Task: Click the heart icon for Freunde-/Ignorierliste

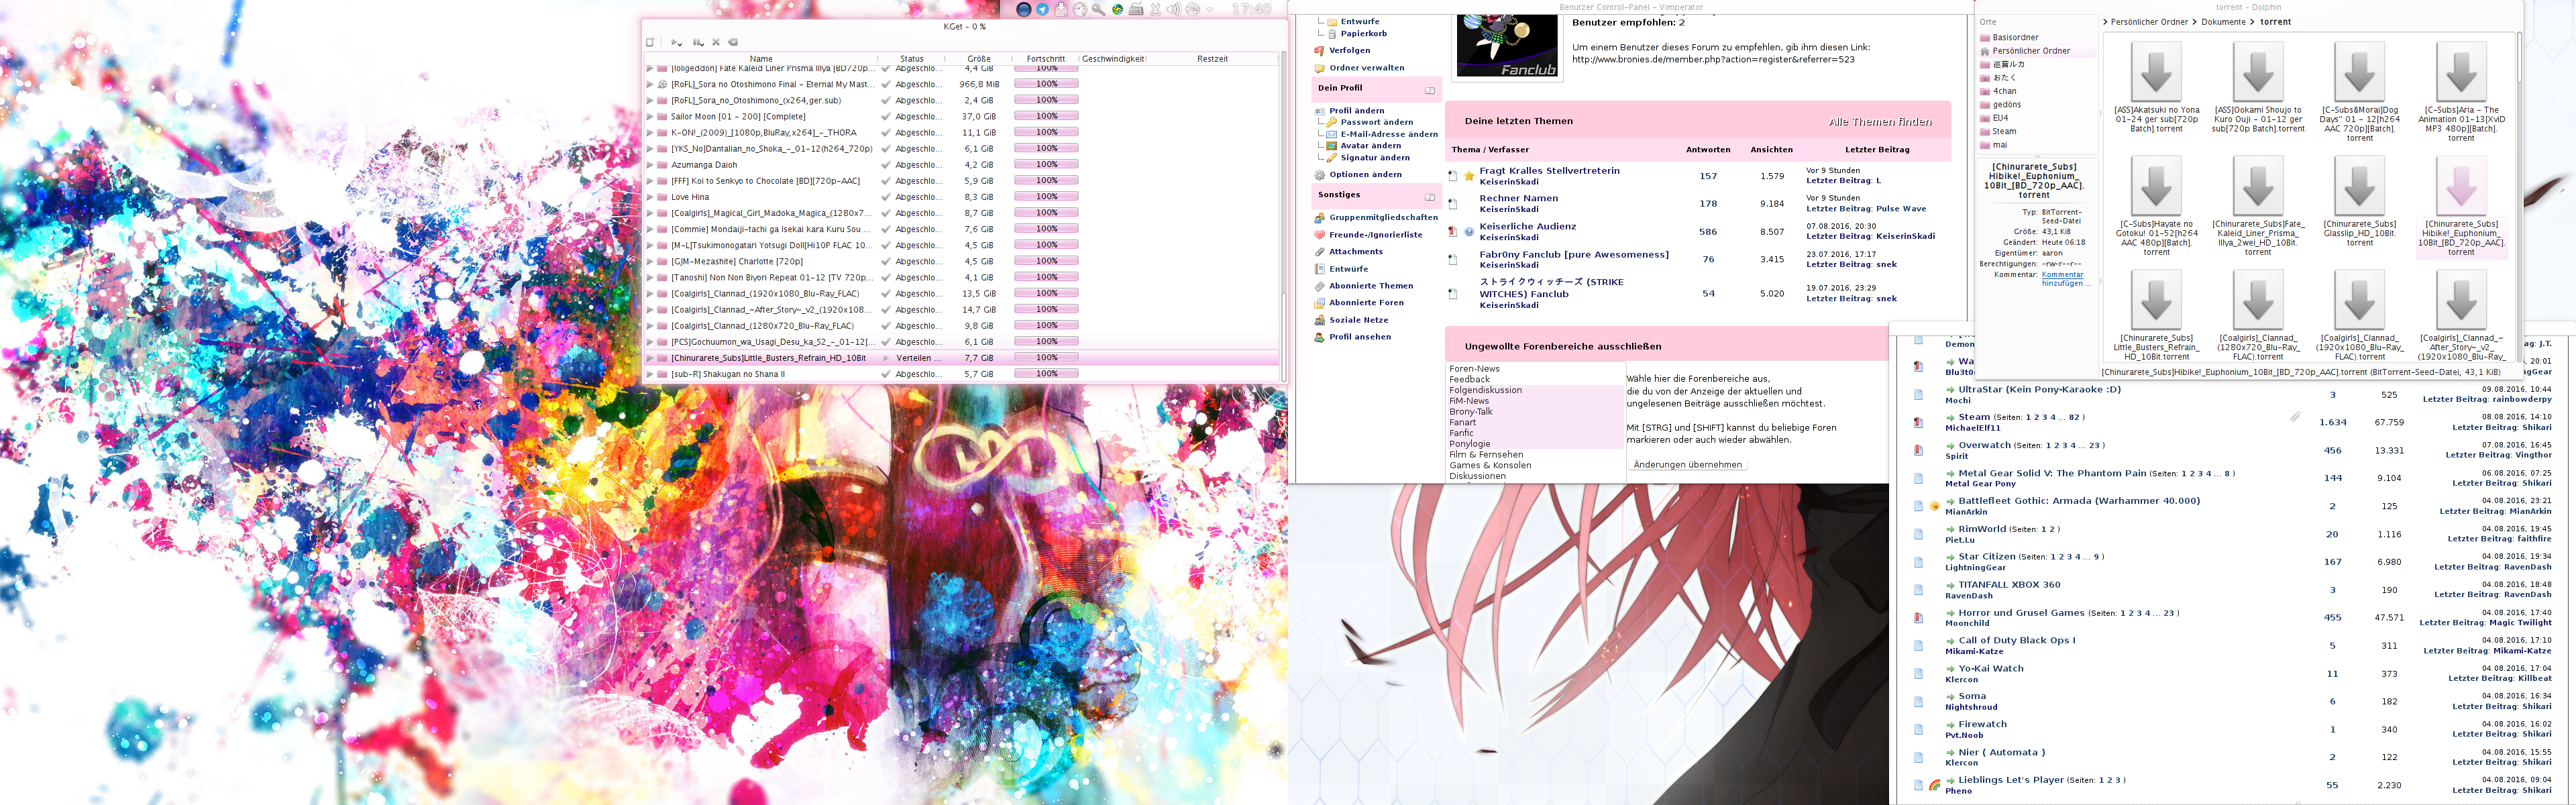Action: pos(1319,235)
